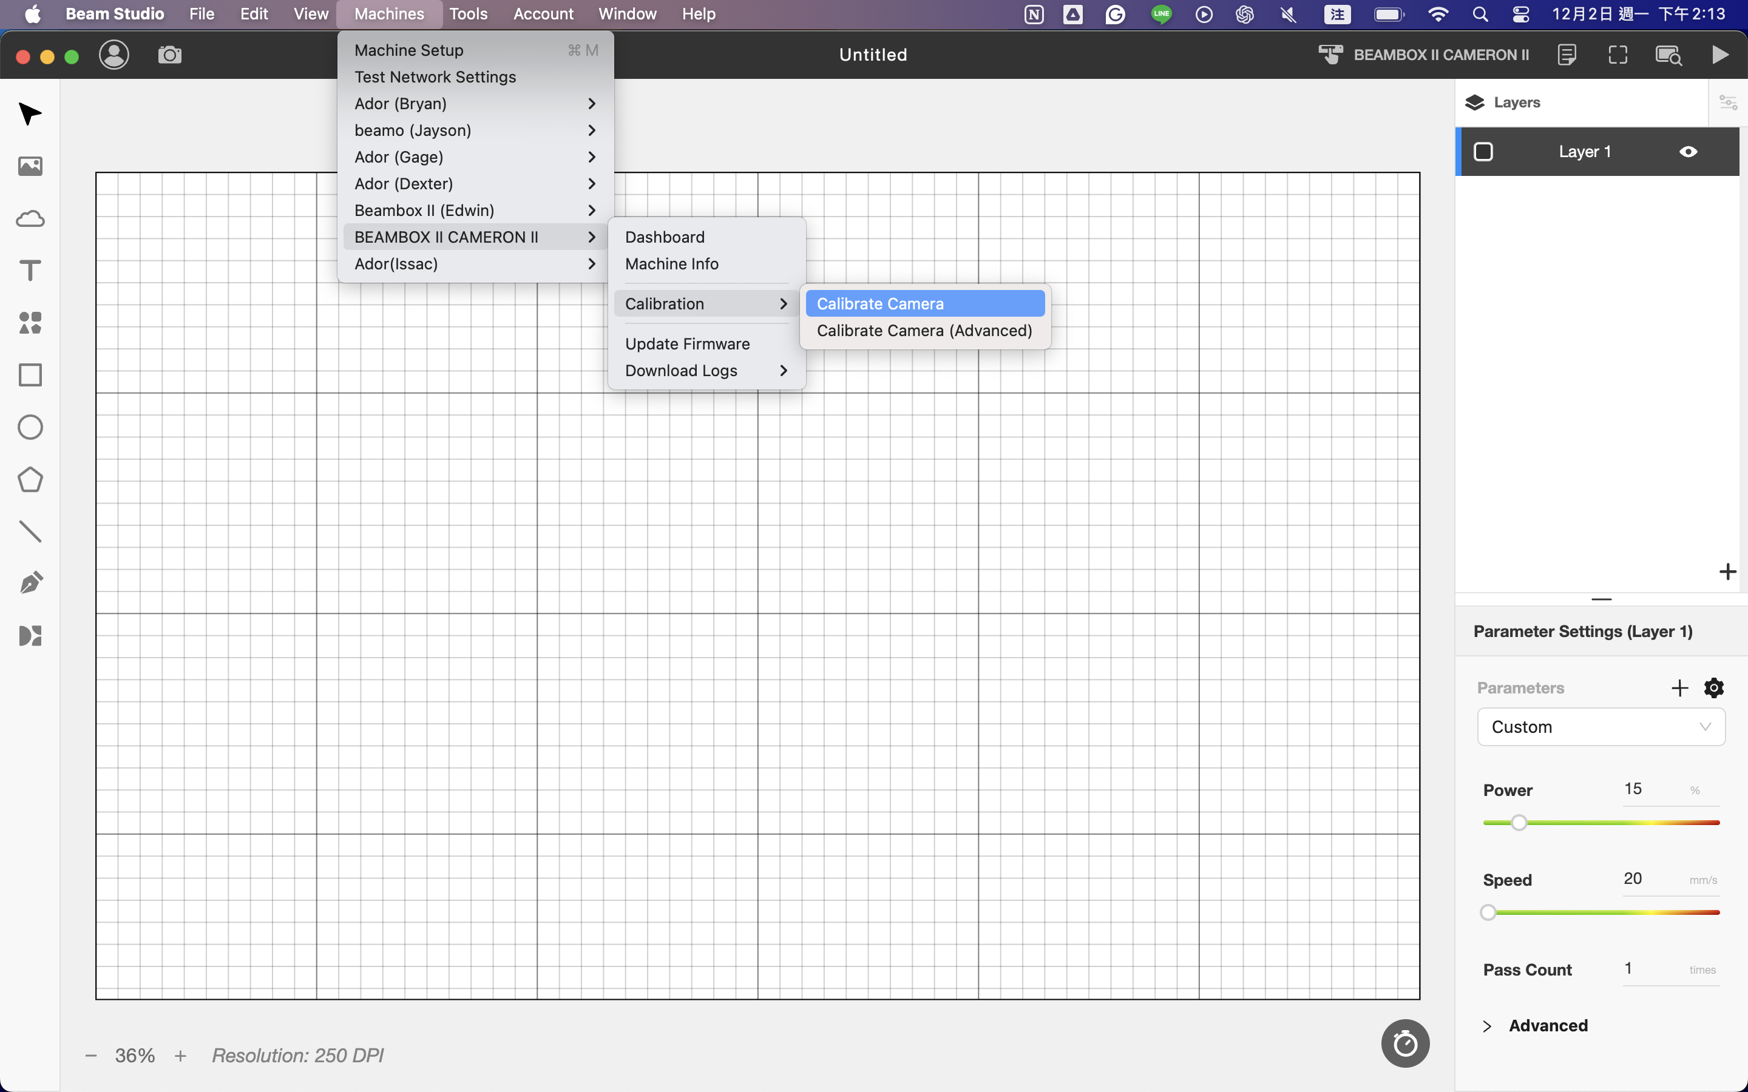Click the Wi-Fi status icon
1748x1092 pixels.
point(1438,14)
